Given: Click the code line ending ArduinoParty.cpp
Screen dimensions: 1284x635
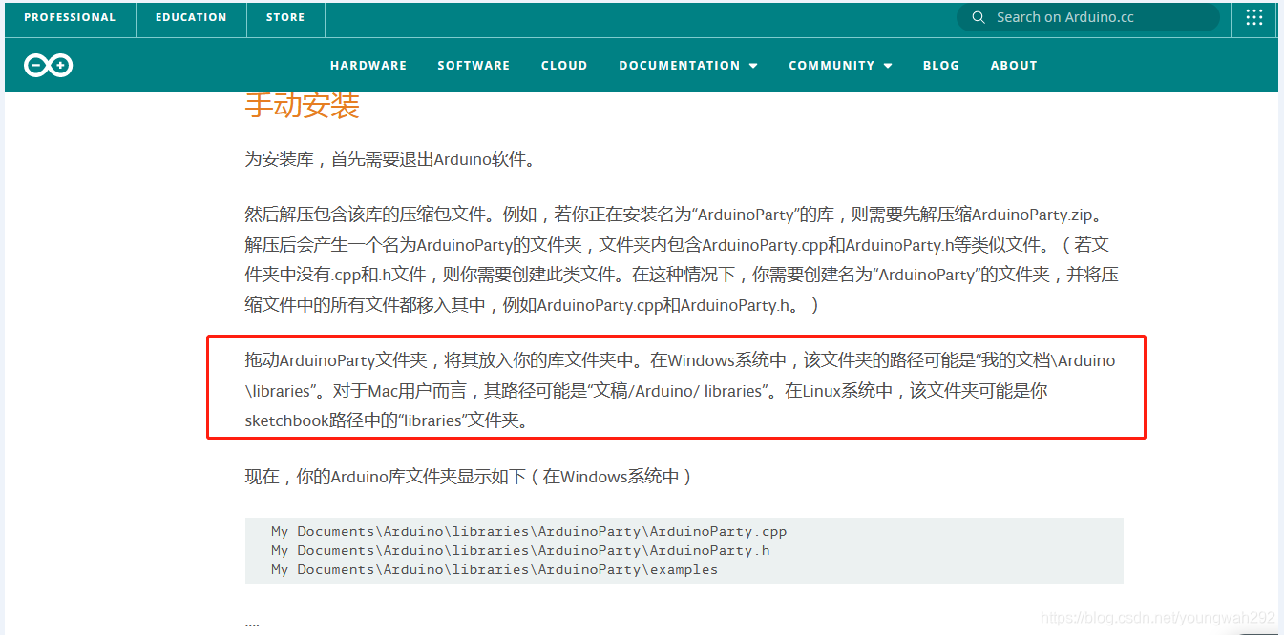Looking at the screenshot, I should pyautogui.click(x=529, y=531).
